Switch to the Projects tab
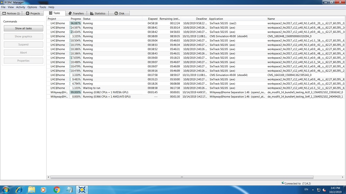 [33, 13]
